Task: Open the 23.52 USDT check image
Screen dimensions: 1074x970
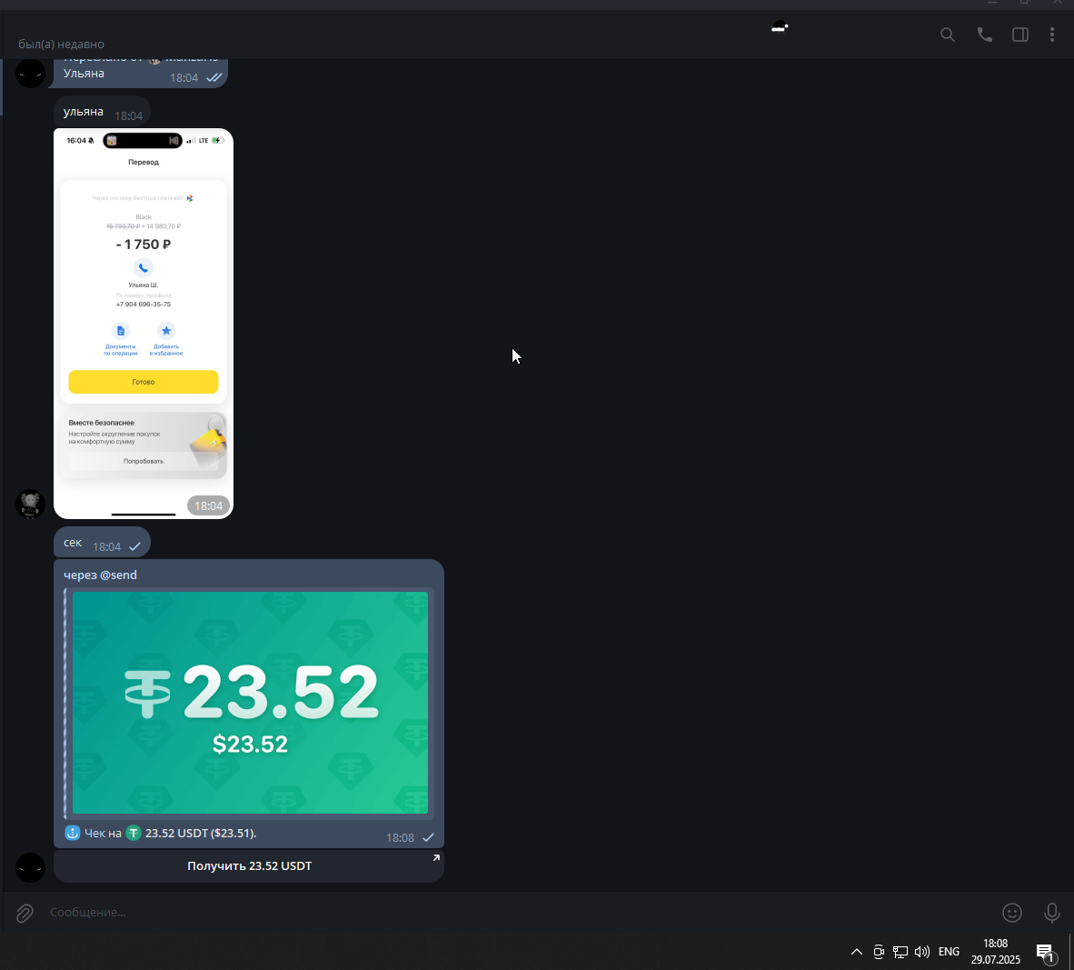Action: tap(250, 703)
